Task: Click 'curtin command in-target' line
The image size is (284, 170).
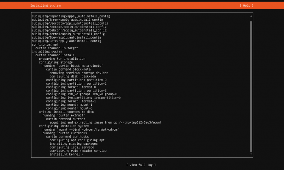Action: (57, 48)
